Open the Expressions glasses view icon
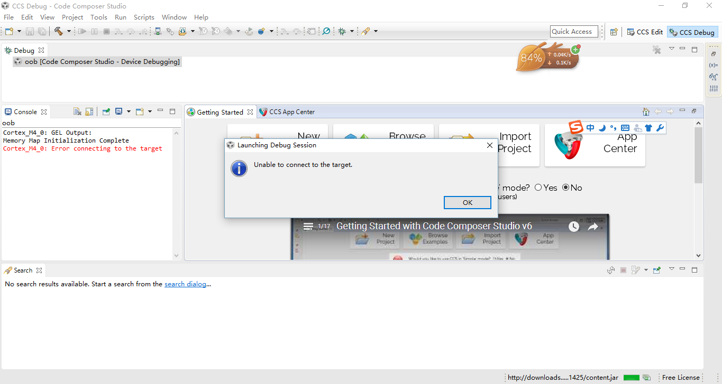The height and width of the screenshot is (384, 722). coord(714,77)
